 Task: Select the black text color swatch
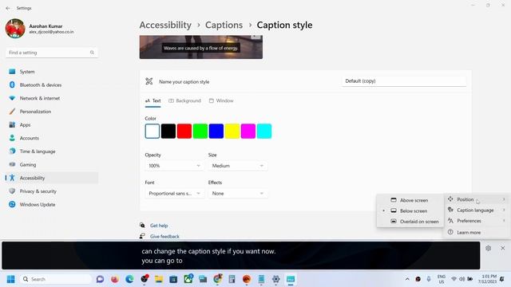click(168, 131)
